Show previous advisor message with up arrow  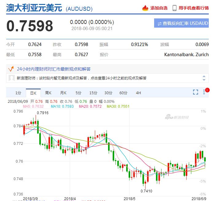[x=204, y=76]
